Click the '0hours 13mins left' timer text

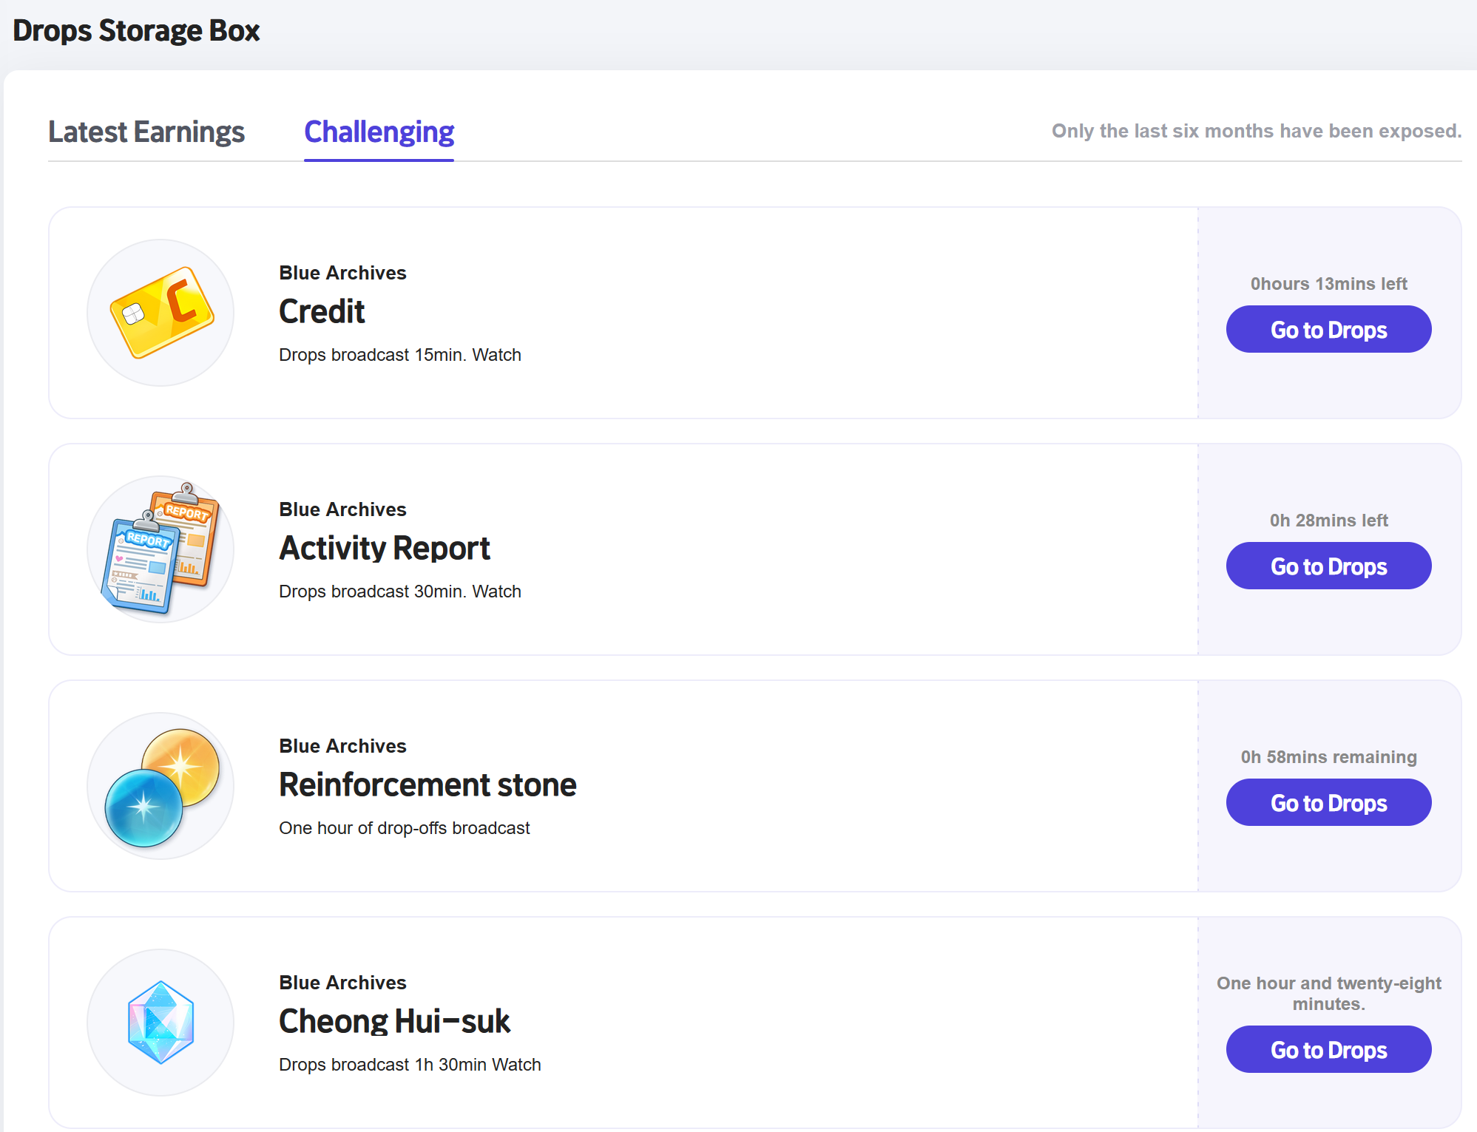[x=1328, y=284]
